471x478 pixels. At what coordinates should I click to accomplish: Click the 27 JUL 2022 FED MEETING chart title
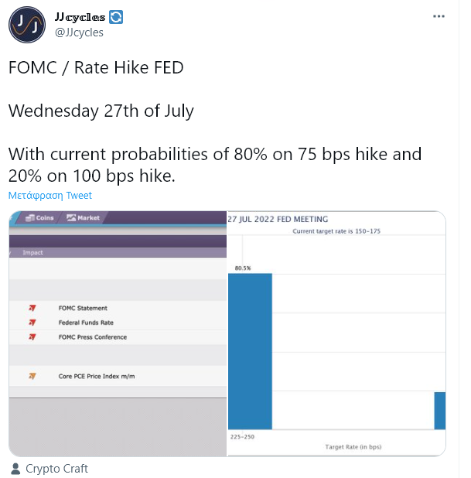(278, 219)
